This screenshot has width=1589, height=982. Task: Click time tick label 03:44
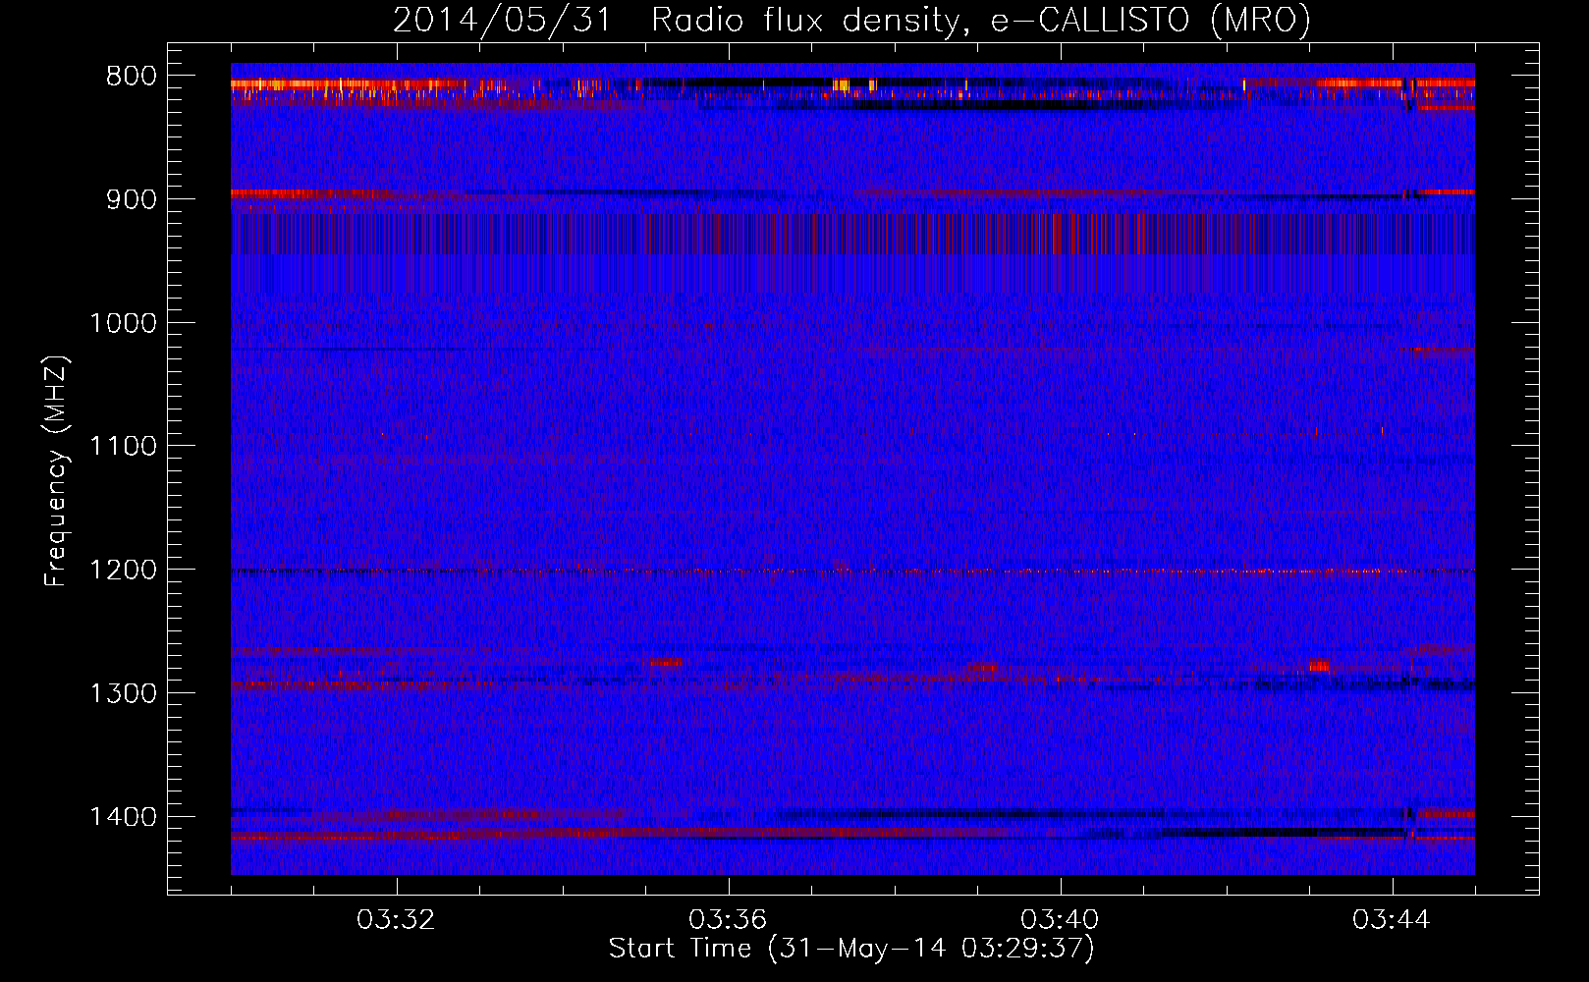click(x=1392, y=920)
